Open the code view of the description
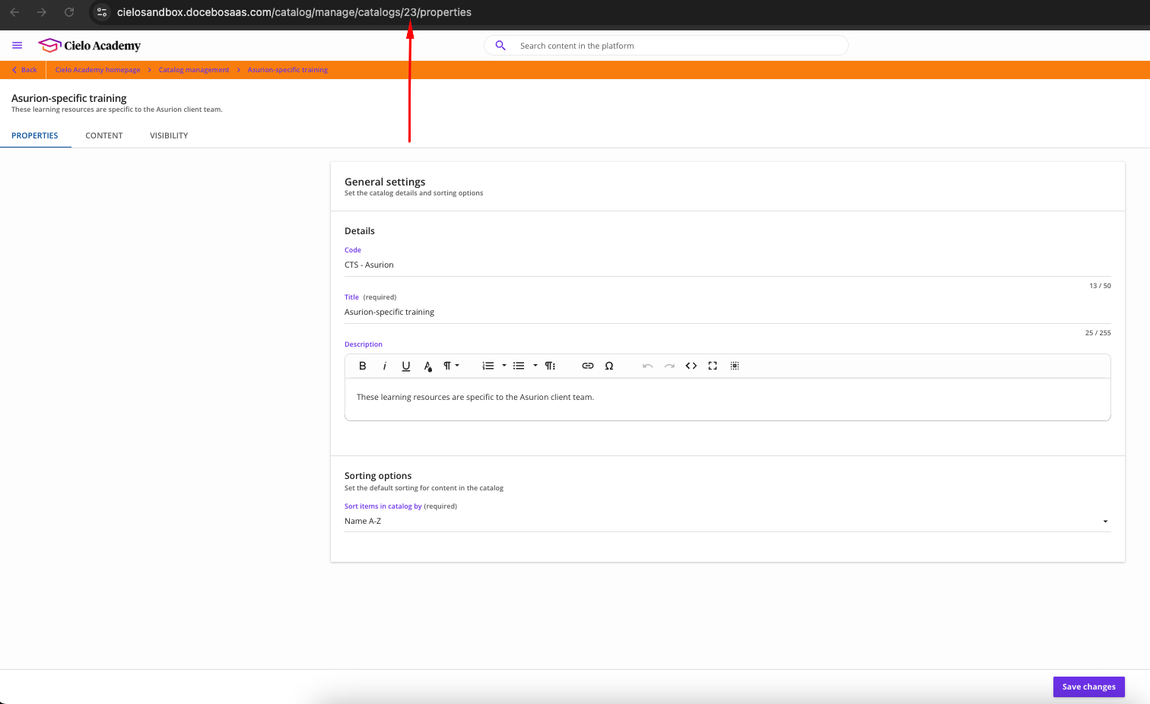 coord(691,366)
